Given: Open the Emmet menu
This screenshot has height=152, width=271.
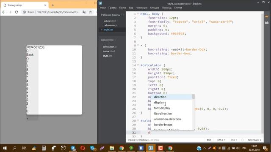Looking at the screenshot, I should click(x=178, y=8).
